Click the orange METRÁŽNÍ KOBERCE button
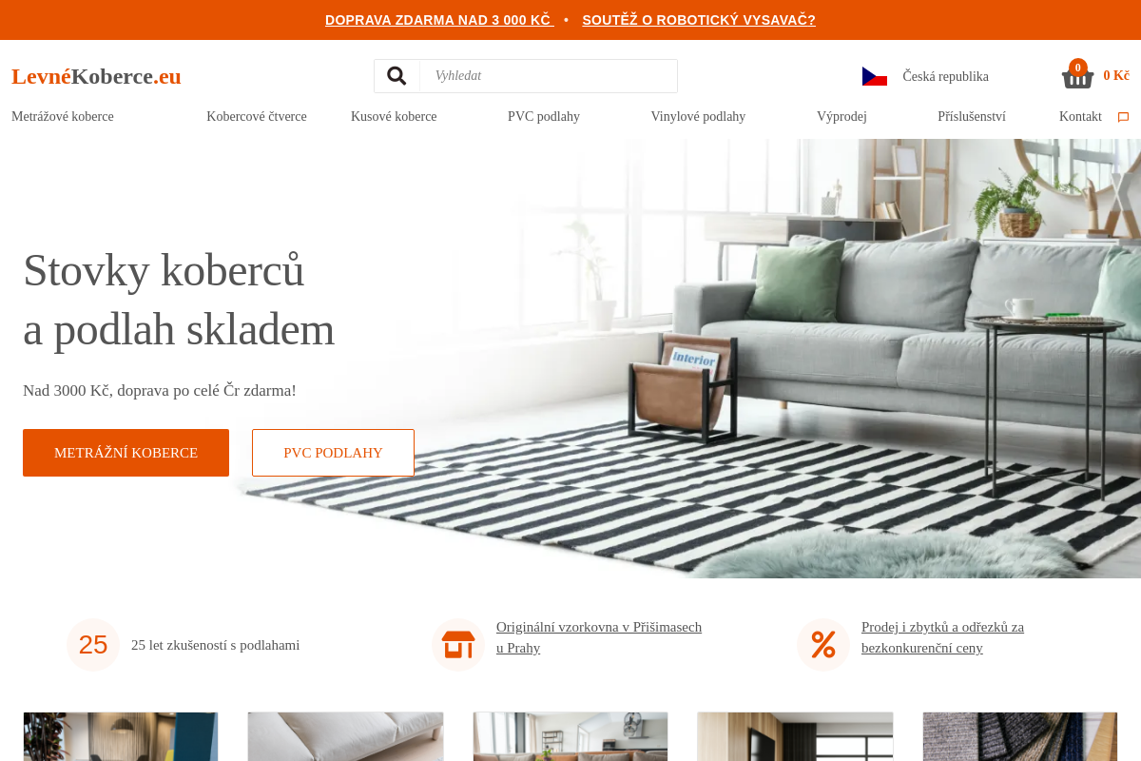This screenshot has width=1141, height=761. pyautogui.click(x=126, y=453)
